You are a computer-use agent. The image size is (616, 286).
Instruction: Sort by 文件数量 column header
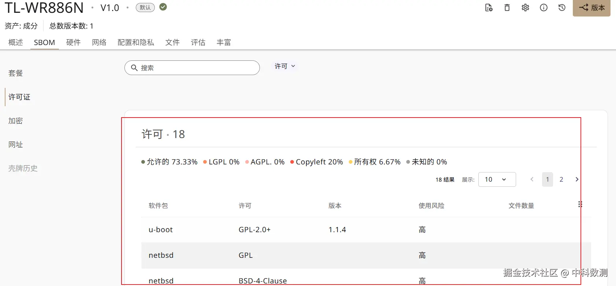[x=521, y=206]
